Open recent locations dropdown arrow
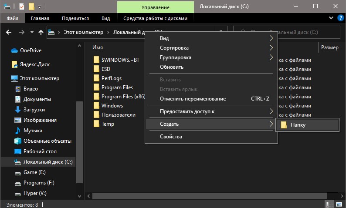346x208 pixels. (32, 32)
